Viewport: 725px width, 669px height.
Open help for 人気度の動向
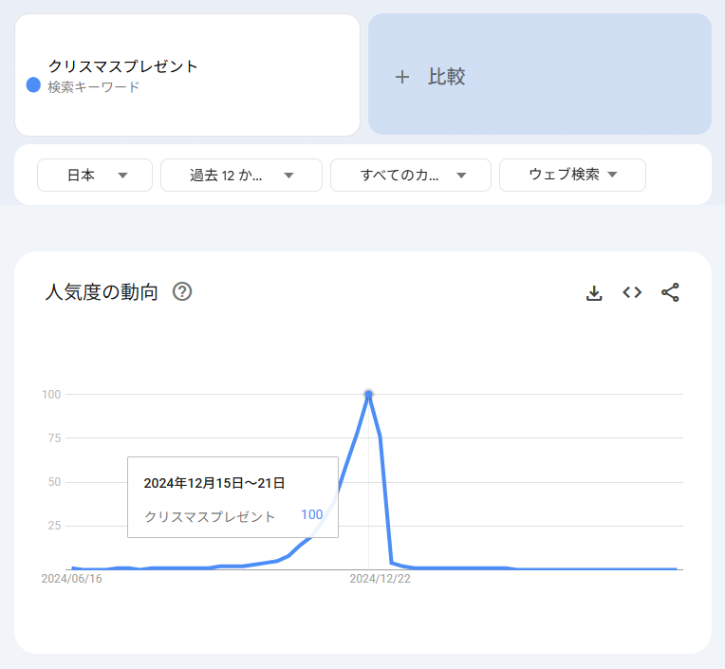pos(182,291)
